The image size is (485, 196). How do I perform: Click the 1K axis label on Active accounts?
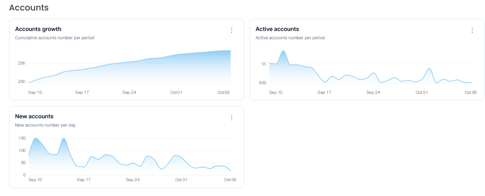coord(264,64)
